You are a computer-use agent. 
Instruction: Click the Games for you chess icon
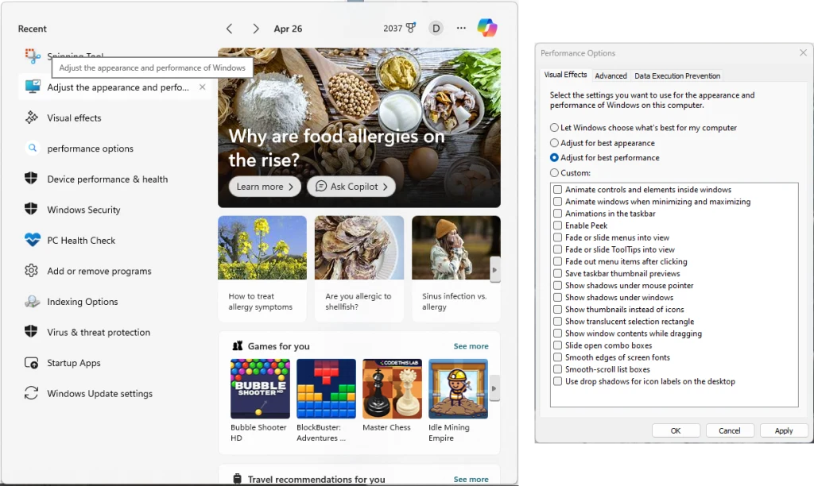coord(238,345)
